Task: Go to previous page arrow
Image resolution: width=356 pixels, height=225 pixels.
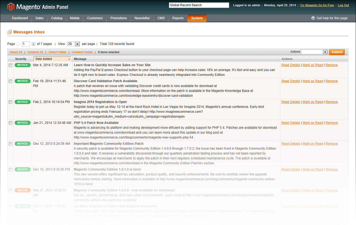Action: coord(18,44)
